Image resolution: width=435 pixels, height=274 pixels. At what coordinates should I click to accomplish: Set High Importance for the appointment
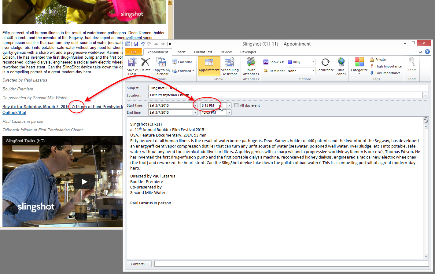click(x=386, y=66)
